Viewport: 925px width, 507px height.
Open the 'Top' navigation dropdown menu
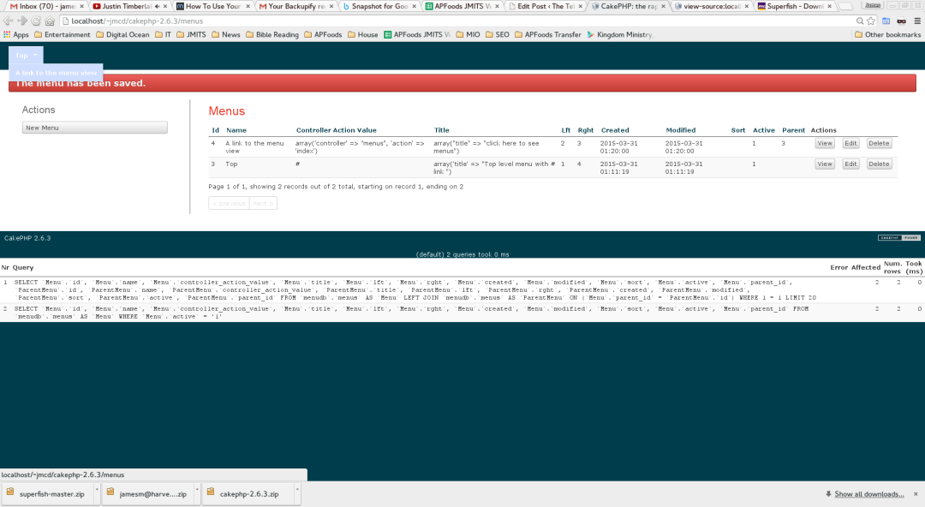[24, 53]
